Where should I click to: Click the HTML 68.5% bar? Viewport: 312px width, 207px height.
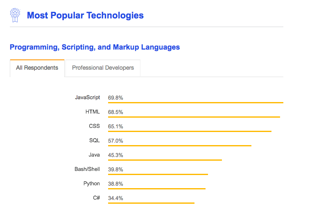click(194, 117)
